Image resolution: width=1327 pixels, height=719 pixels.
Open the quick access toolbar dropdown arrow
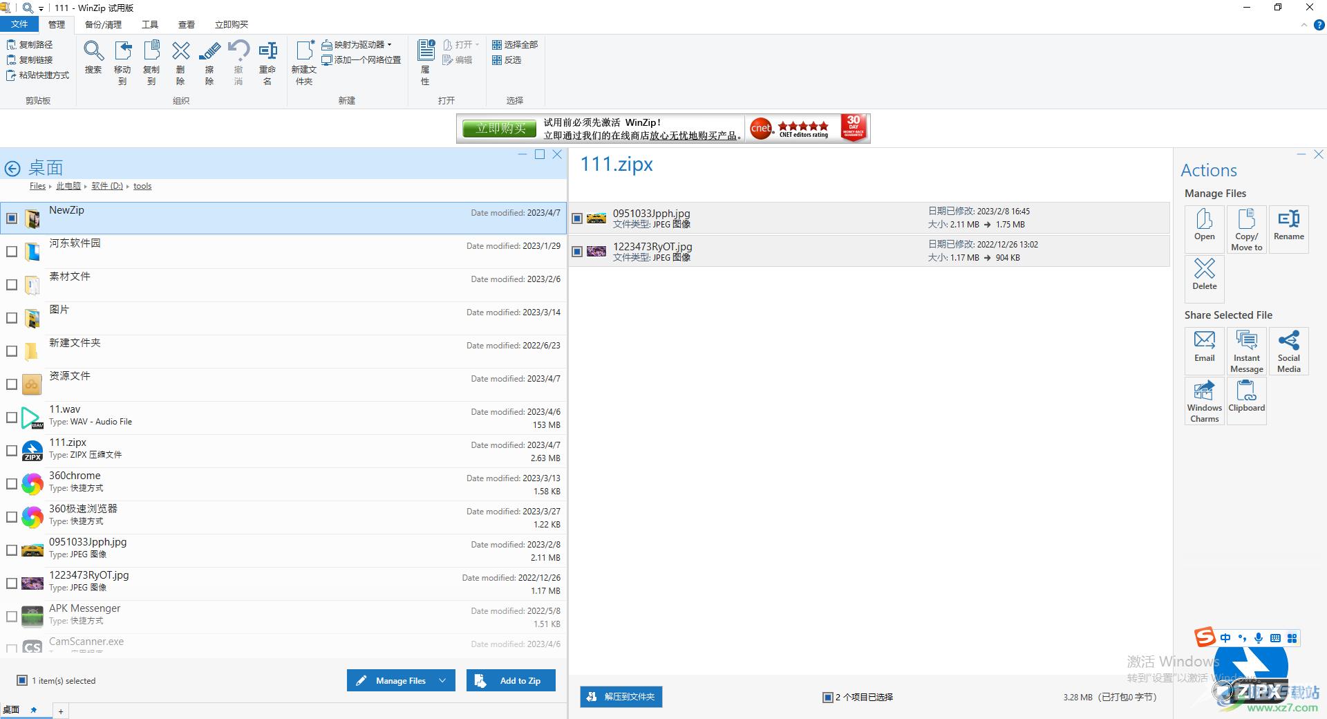point(41,8)
